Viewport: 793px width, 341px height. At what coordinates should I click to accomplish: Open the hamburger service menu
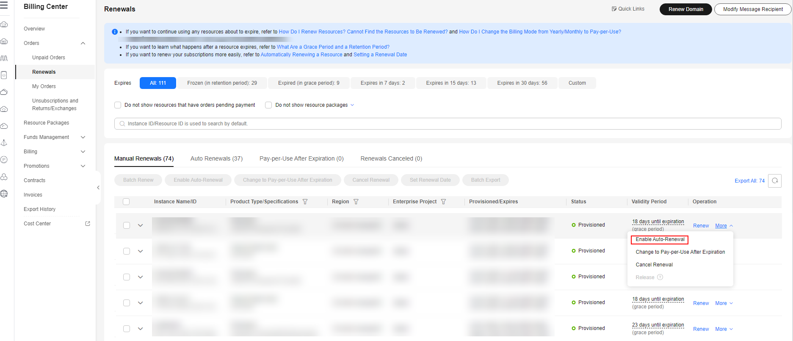click(4, 6)
